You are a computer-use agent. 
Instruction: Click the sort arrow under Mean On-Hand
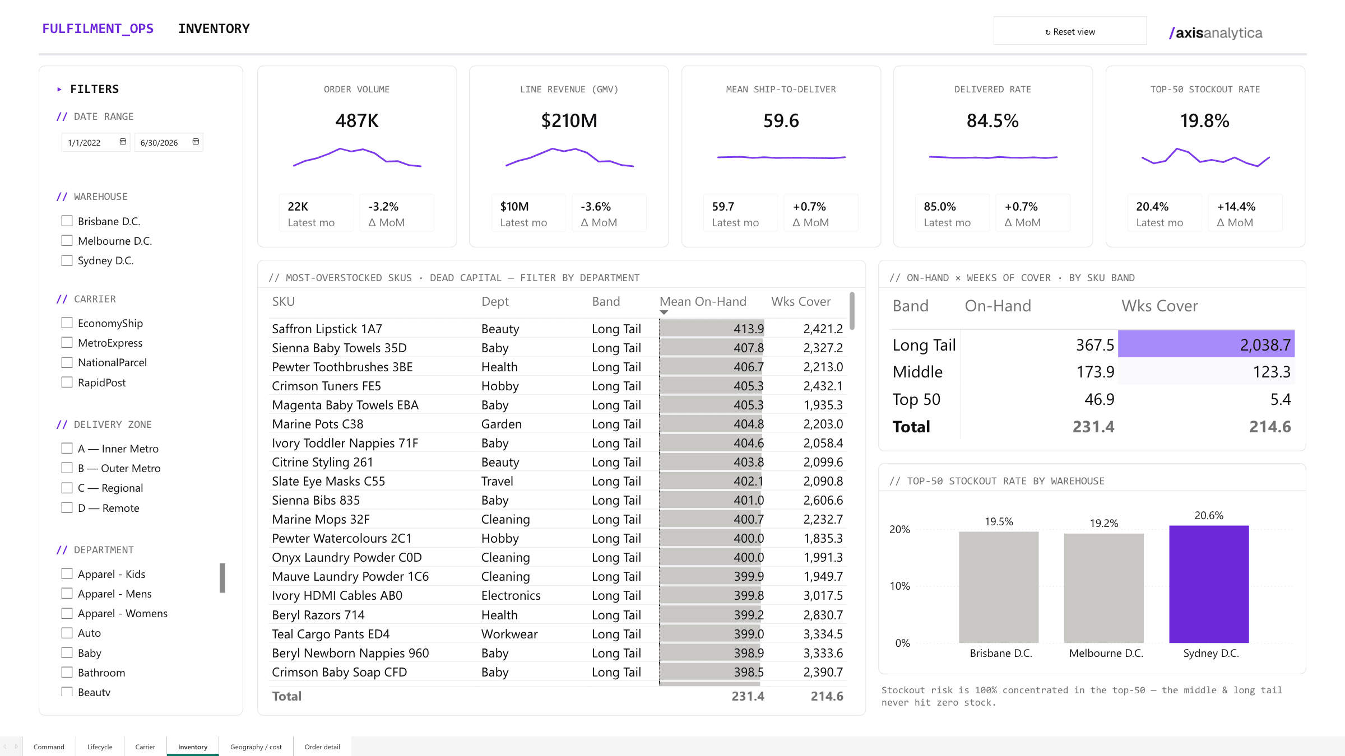point(664,312)
